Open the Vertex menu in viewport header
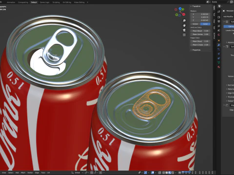The width and height of the screenshot is (234, 175). click(30, 173)
